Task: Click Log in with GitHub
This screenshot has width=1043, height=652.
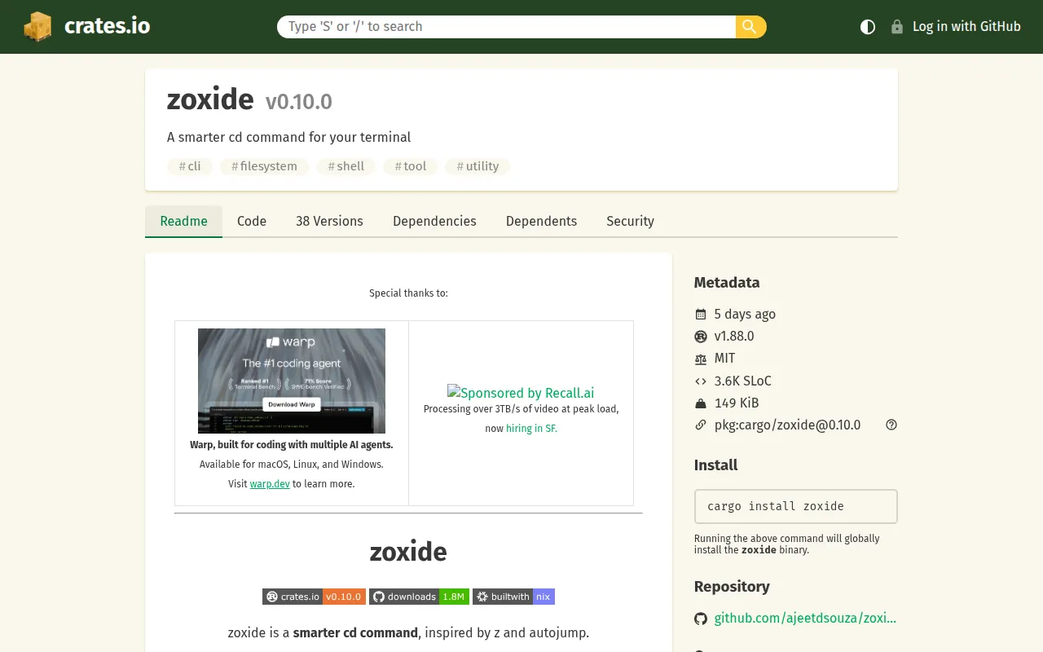Action: tap(966, 27)
